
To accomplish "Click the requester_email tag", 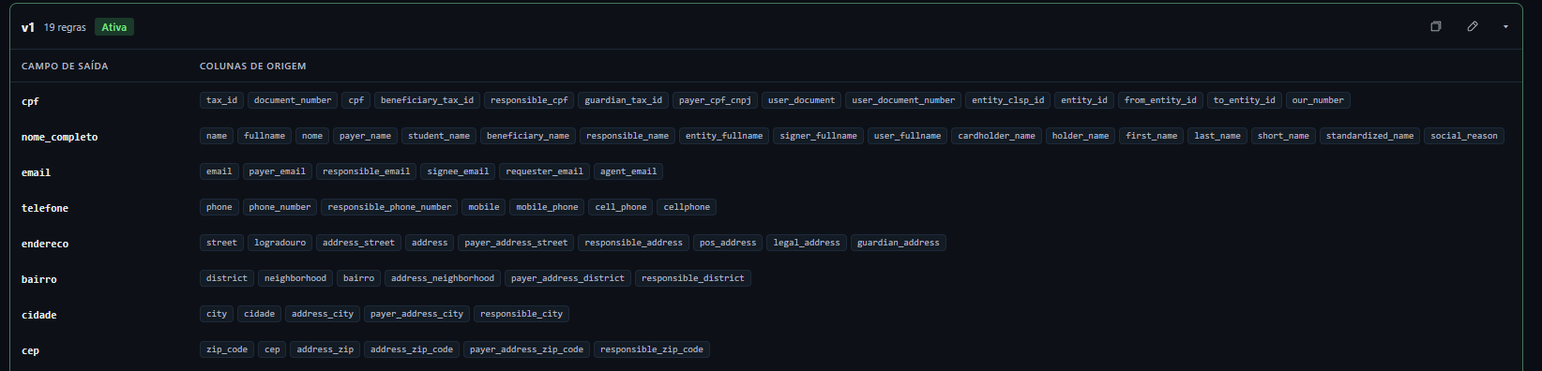I will pos(544,171).
